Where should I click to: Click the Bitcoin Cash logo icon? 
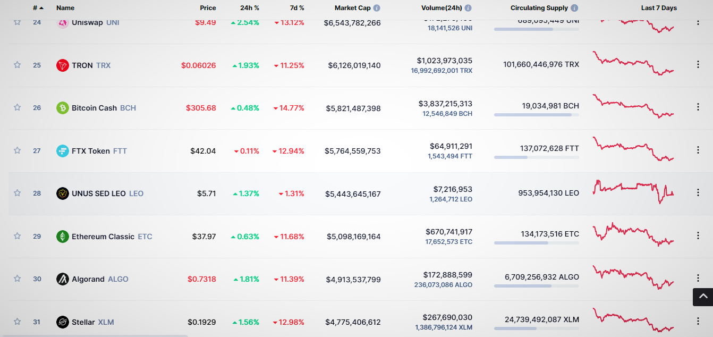[x=63, y=108]
